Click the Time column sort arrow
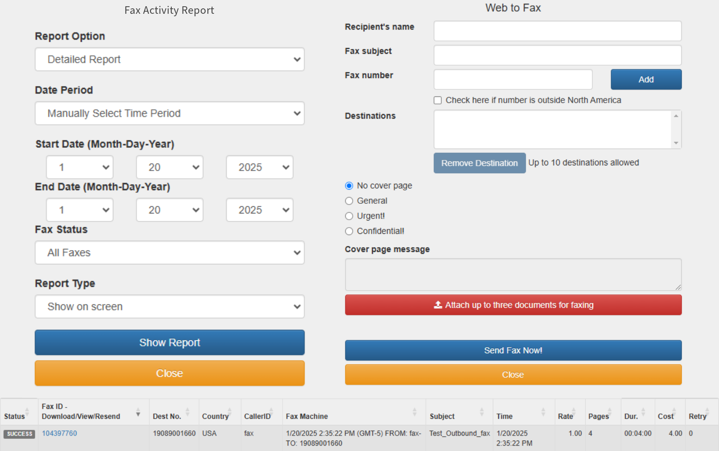Viewport: 719px width, 451px height. pyautogui.click(x=543, y=412)
